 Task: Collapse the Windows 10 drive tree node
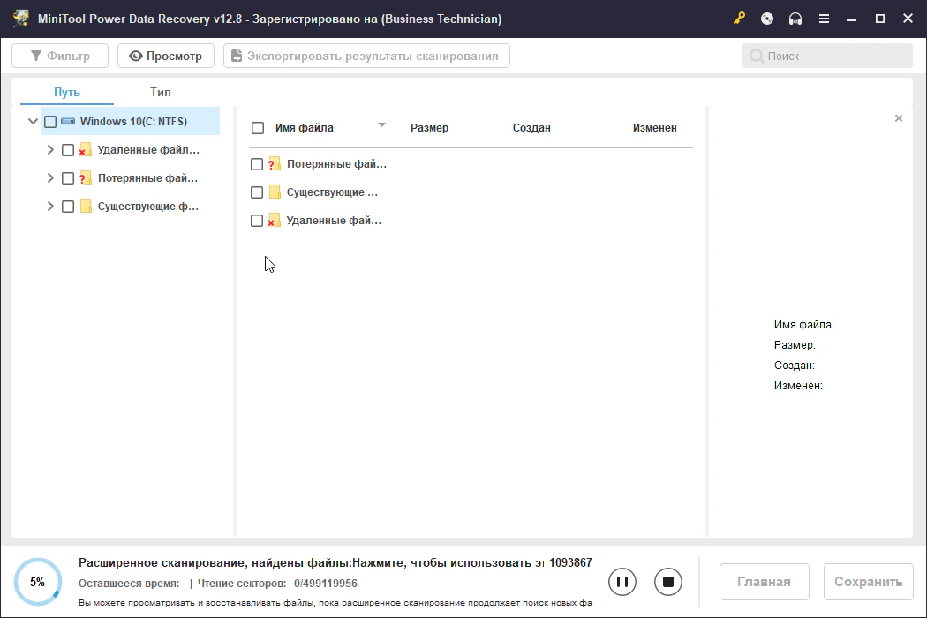click(33, 122)
